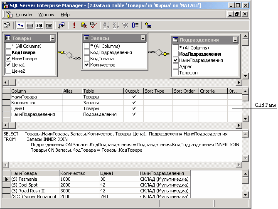
Task: Click the Criteria cell for НаимТовара row
Action: tap(213, 97)
